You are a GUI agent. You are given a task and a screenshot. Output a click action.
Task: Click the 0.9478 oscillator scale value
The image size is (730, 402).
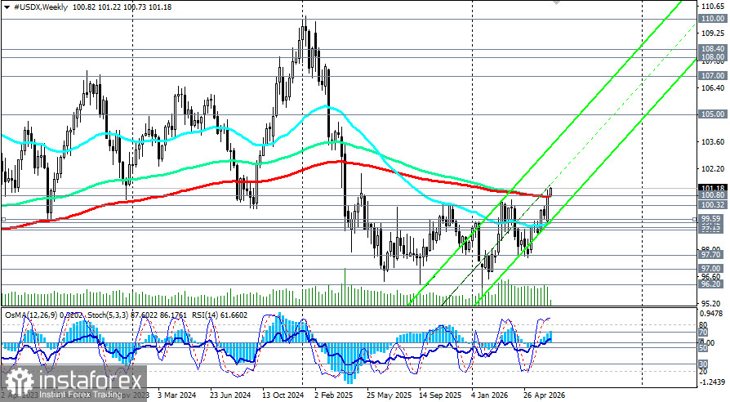click(x=712, y=314)
